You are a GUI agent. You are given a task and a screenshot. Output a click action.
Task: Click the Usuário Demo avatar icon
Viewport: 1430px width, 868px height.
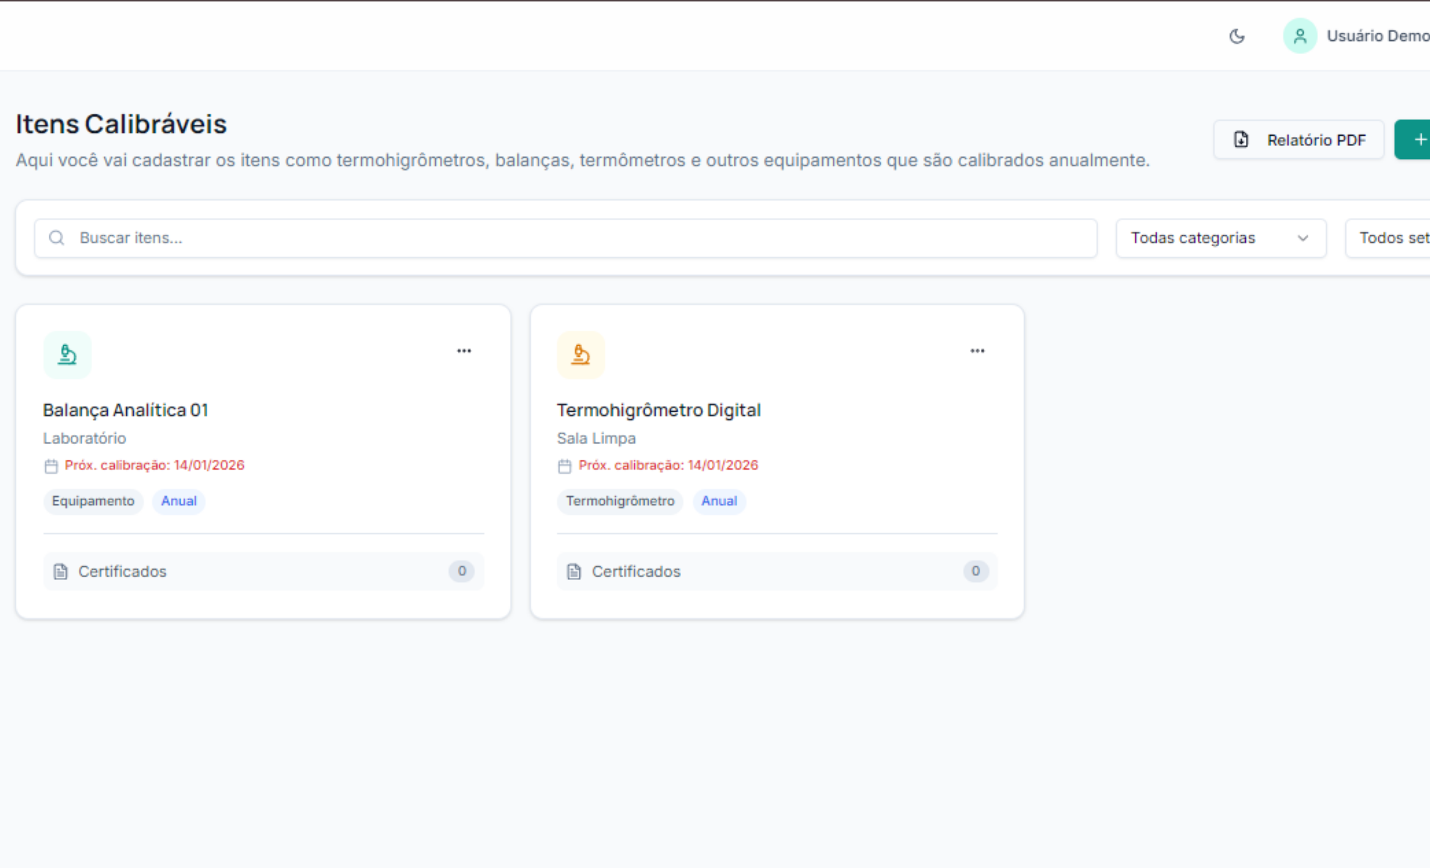tap(1299, 36)
